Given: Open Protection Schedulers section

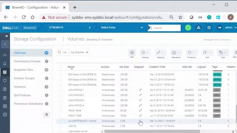Looking at the screenshot, I should [31, 104].
